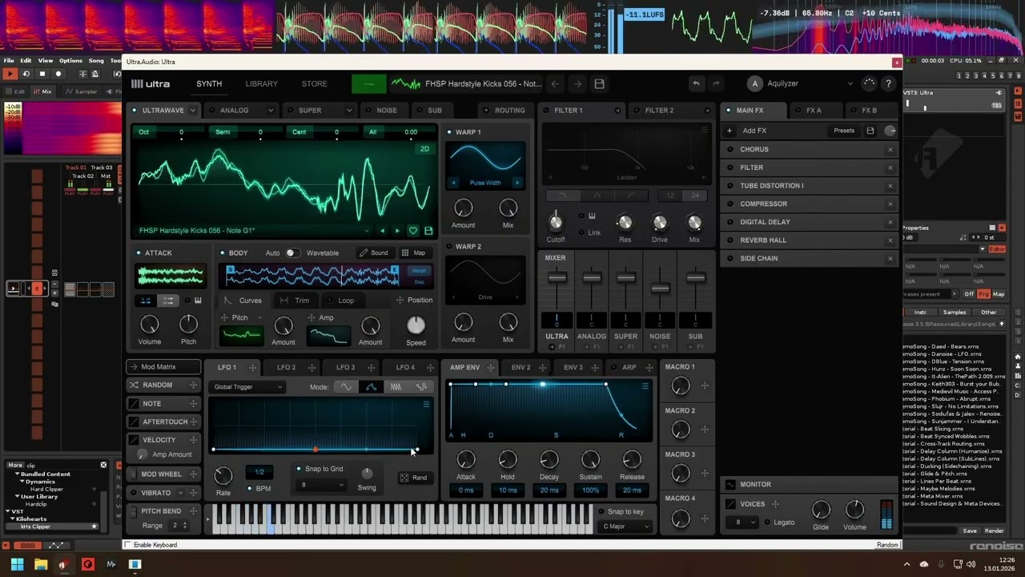Check the Enable Keyboard checkbox

pos(127,545)
